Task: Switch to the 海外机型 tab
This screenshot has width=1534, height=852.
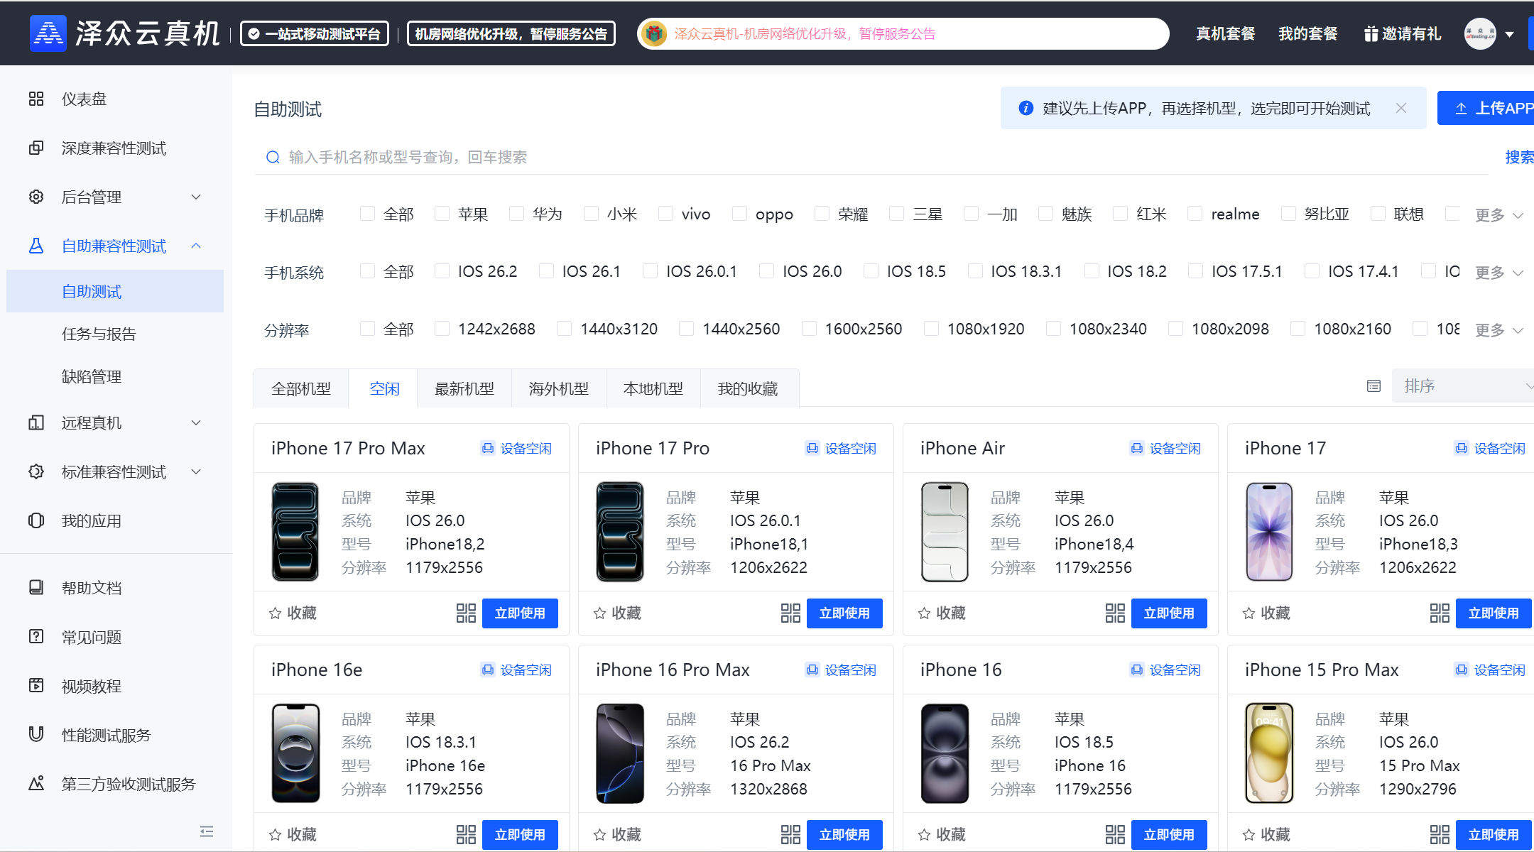Action: (558, 389)
